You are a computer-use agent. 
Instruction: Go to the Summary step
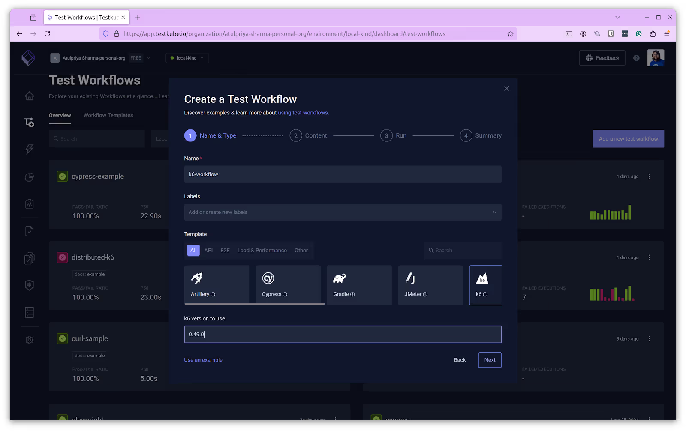pos(481,135)
